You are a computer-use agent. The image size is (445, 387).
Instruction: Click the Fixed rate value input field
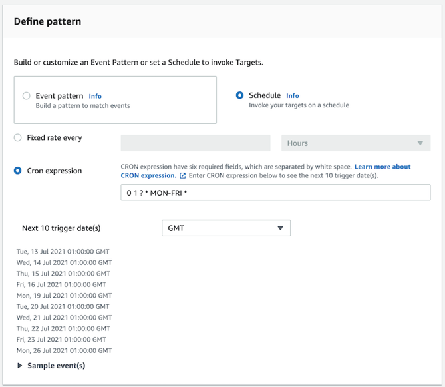pyautogui.click(x=196, y=143)
